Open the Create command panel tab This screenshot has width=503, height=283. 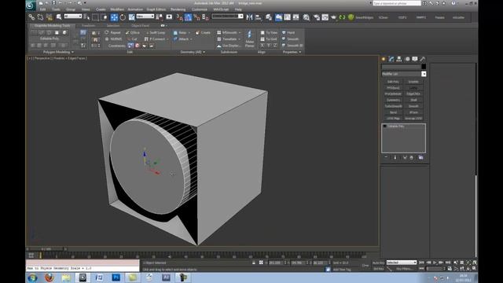click(x=384, y=59)
